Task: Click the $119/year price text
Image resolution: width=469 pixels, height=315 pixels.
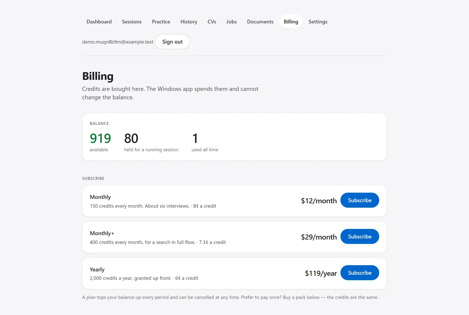Action: tap(321, 273)
